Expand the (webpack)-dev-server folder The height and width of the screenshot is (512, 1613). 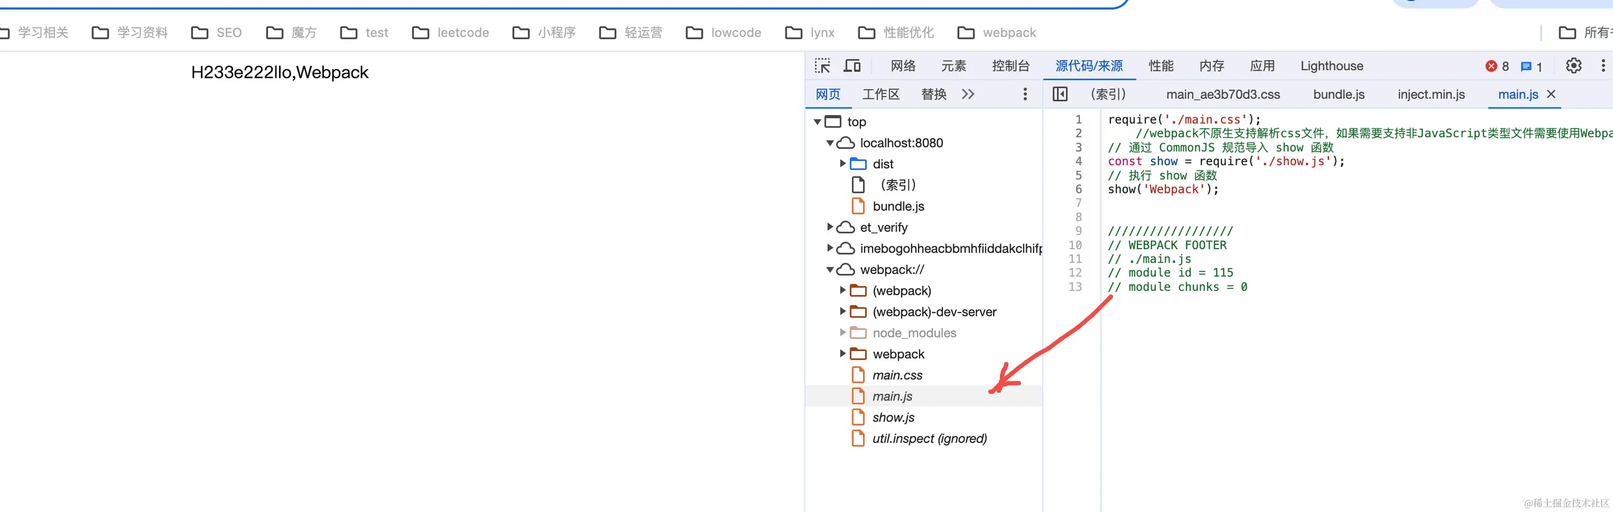coord(843,311)
